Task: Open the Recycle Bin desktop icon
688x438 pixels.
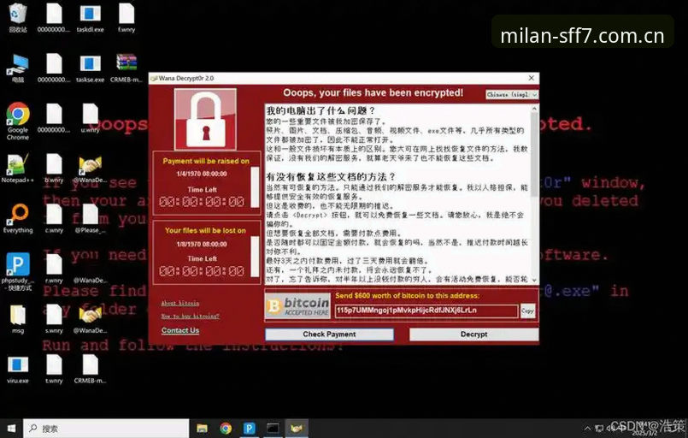Action: (18, 17)
